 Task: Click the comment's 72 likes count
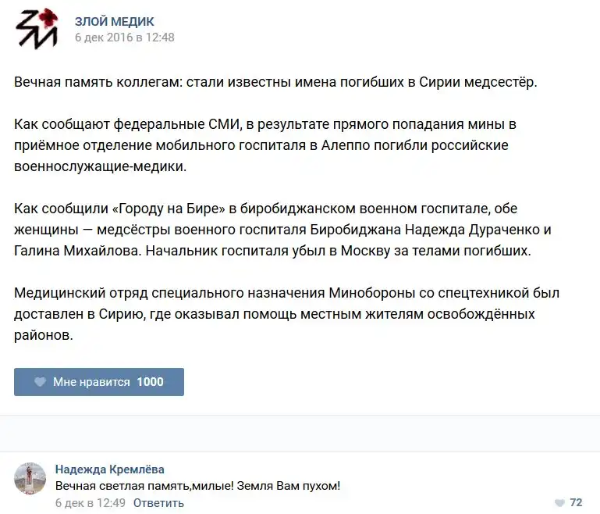click(576, 502)
